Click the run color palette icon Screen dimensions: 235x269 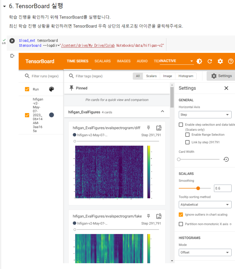51,89
